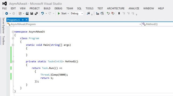Open the Start button dropdown arrow
The width and height of the screenshot is (173, 96).
tap(68, 14)
